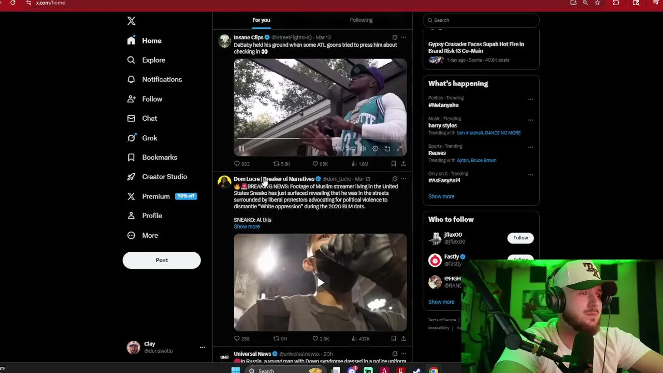Repost the Dom Lucre post
The height and width of the screenshot is (373, 663).
pos(280,339)
